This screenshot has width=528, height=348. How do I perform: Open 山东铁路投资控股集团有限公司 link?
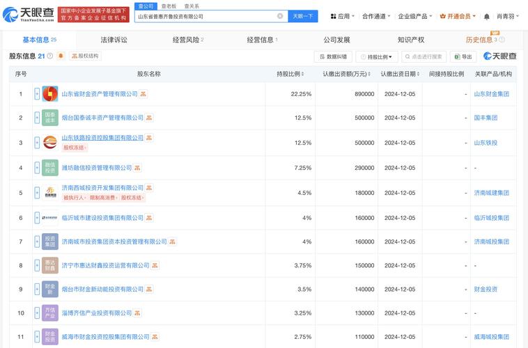102,138
